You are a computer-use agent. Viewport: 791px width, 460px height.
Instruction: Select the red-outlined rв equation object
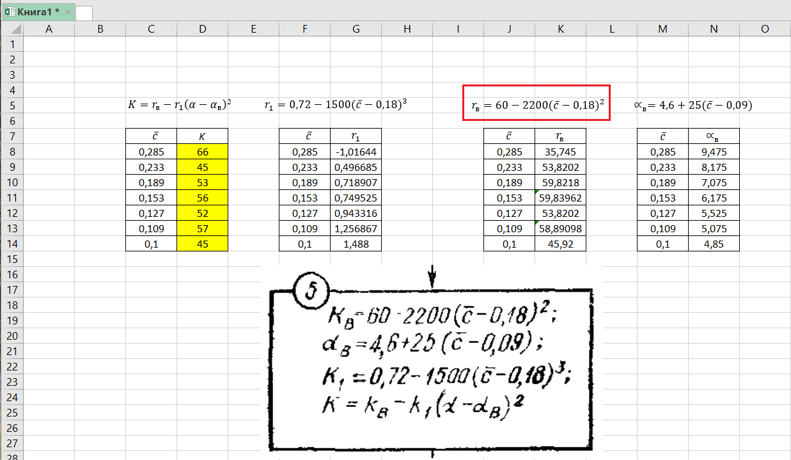pos(537,104)
